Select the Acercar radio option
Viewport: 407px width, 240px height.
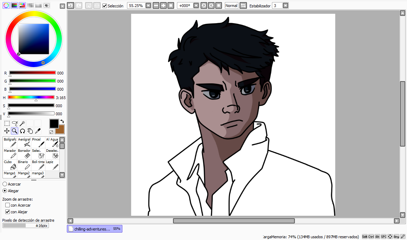pyautogui.click(x=5, y=184)
